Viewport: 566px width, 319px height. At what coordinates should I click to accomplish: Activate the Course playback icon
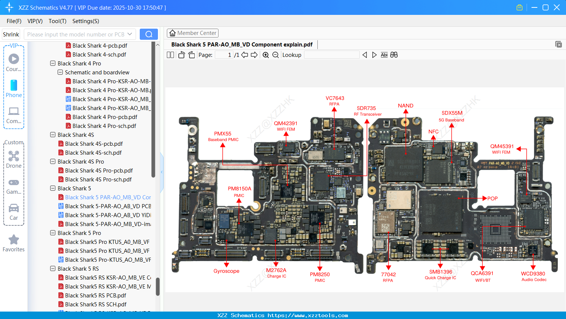pos(13,58)
